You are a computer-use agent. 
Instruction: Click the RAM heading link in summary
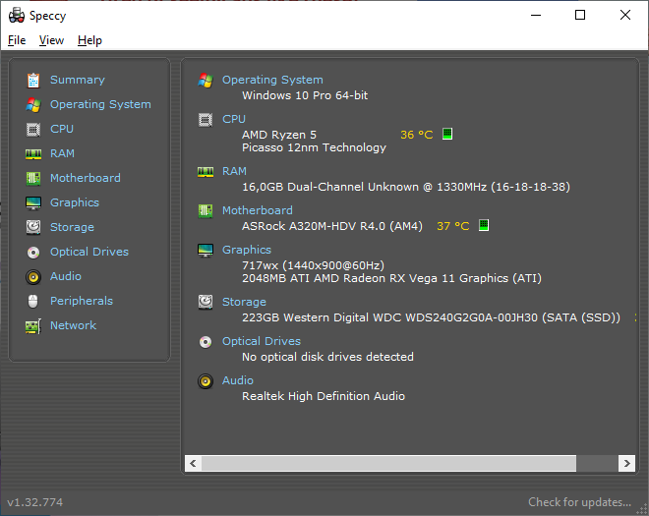click(x=234, y=171)
